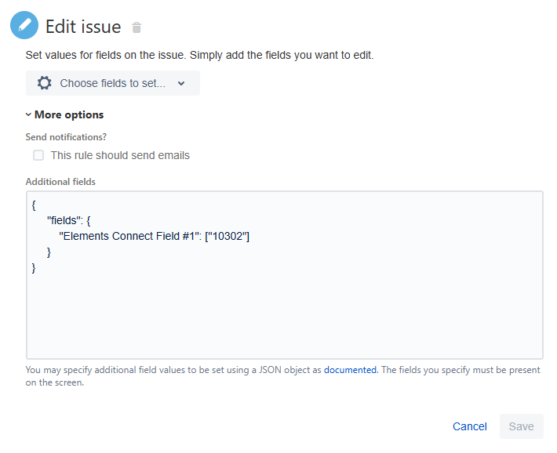The image size is (557, 453).
Task: Click the 'Send notifications?' label
Action: tap(66, 137)
